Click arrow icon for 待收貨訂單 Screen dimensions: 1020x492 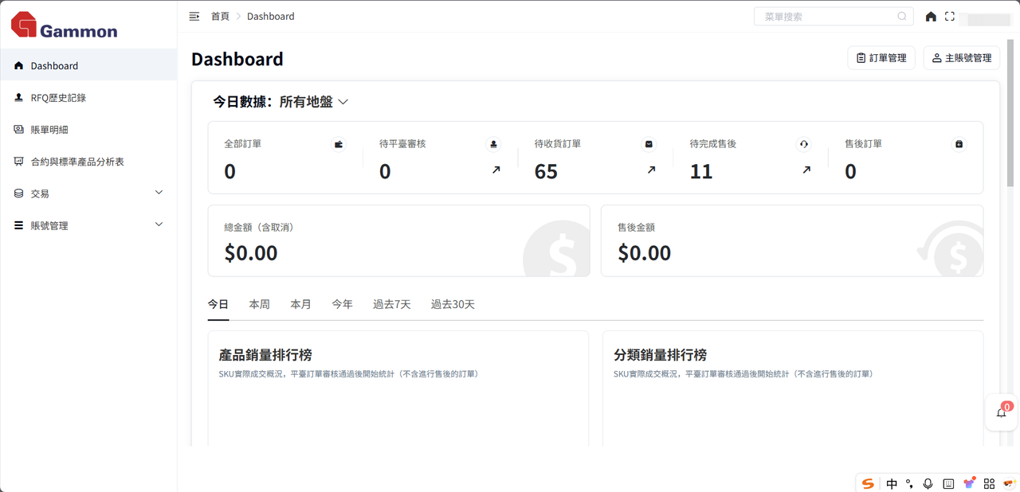651,170
